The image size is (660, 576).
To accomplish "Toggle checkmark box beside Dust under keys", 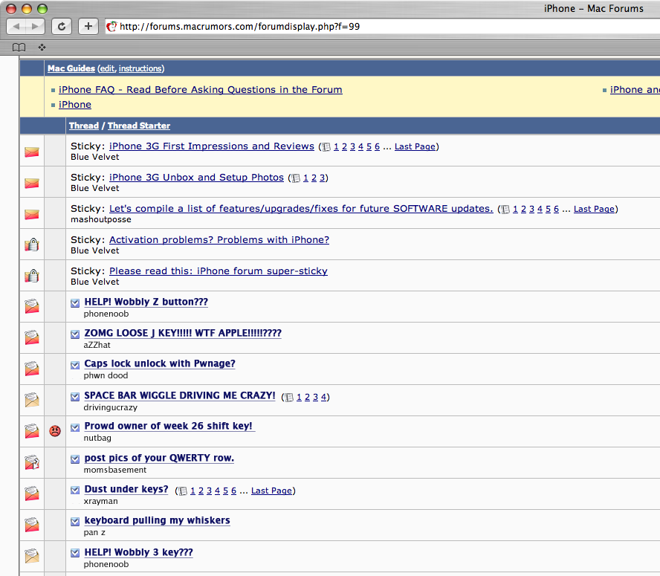I will 75,490.
